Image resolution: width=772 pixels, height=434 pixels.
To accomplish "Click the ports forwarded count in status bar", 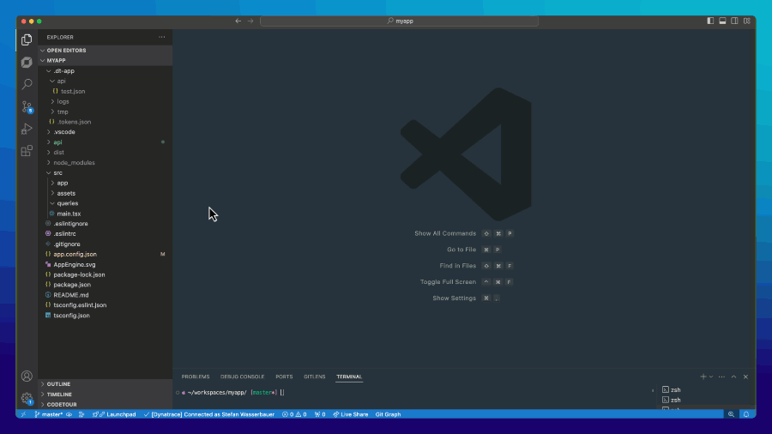I will pos(320,414).
